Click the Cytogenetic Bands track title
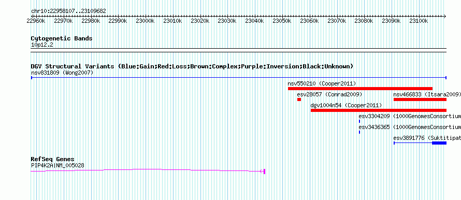The width and height of the screenshot is (461, 200). [62, 38]
